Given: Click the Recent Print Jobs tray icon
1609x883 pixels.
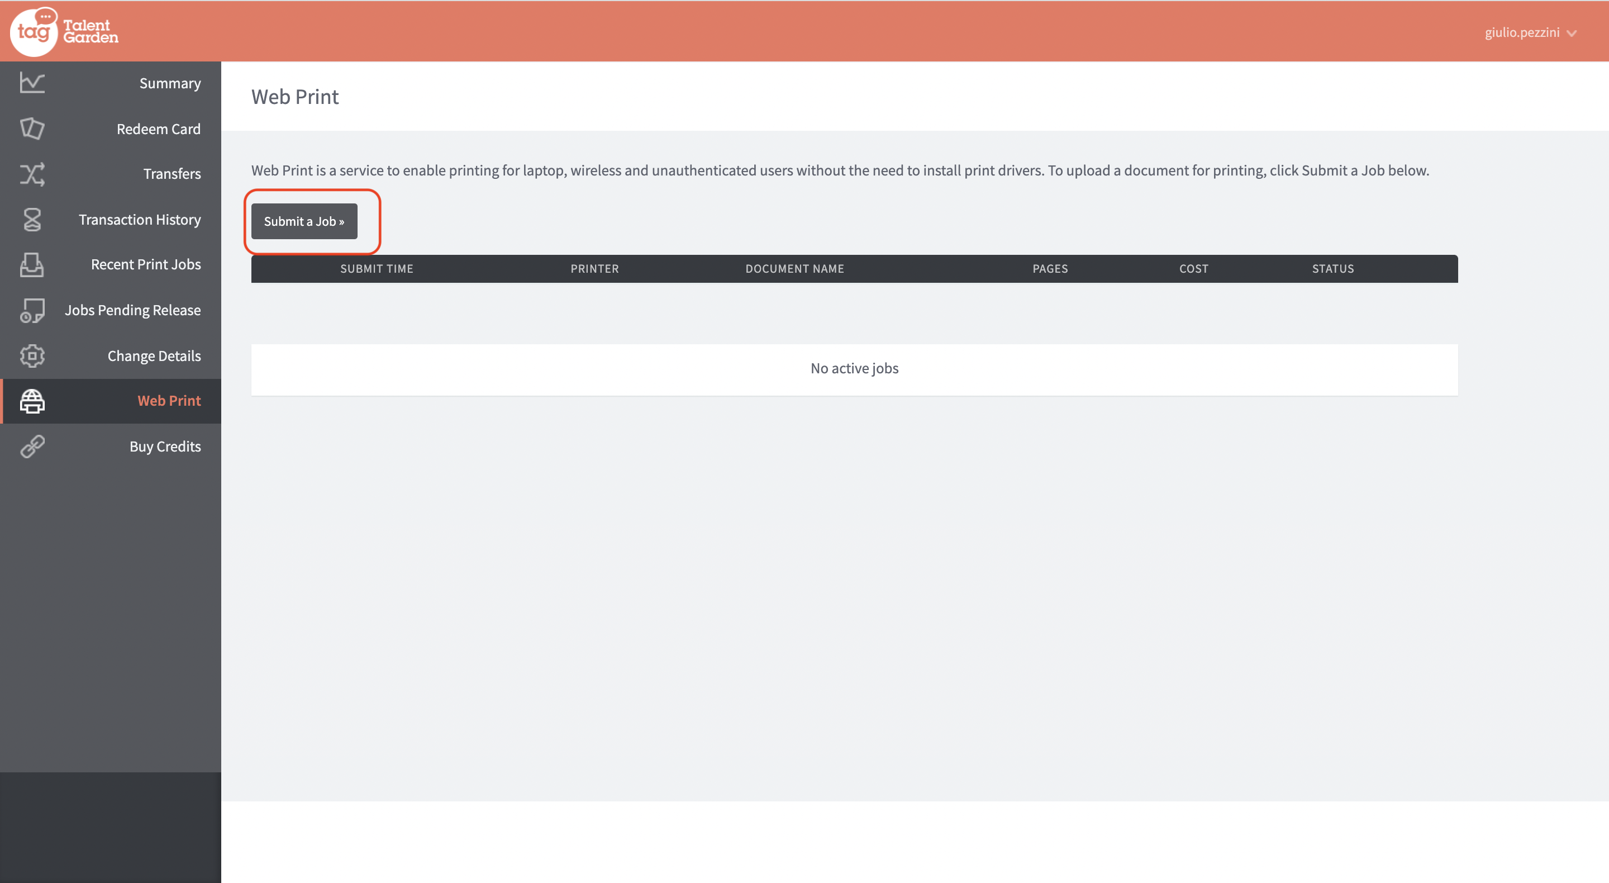Looking at the screenshot, I should pos(32,264).
